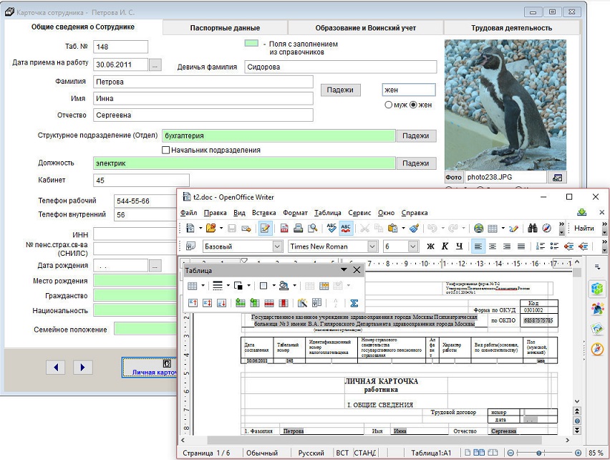Click Падежи button next to Должность field
Image resolution: width=610 pixels, height=460 pixels.
[415, 163]
